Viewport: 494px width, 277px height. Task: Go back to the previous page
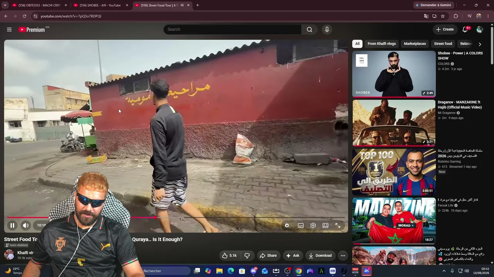pyautogui.click(x=6, y=16)
